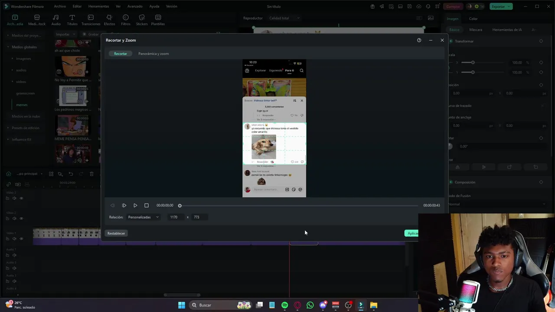Click help icon in Recortar y Zoom dialog
The width and height of the screenshot is (555, 312).
point(419,40)
